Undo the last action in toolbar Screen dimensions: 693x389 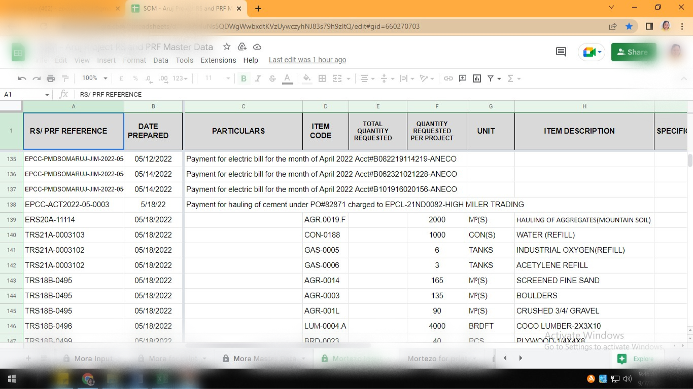point(22,79)
